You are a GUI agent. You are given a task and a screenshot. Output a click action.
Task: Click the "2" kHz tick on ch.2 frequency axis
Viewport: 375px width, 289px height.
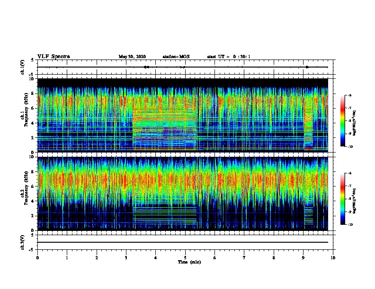point(33,216)
